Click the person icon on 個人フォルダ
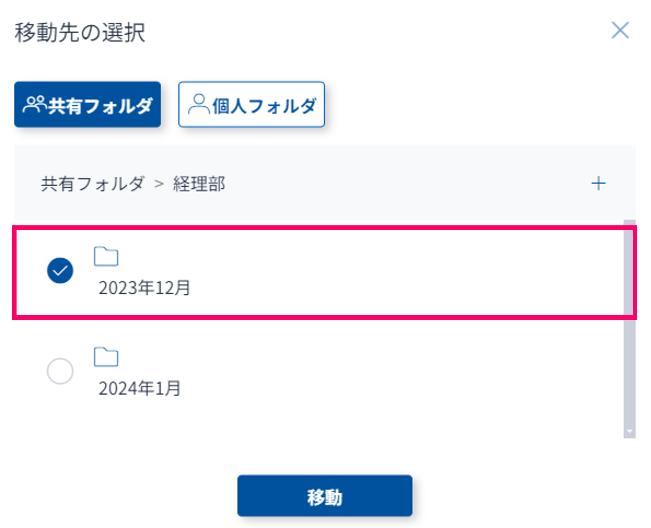Image resolution: width=651 pixels, height=528 pixels. click(x=199, y=104)
